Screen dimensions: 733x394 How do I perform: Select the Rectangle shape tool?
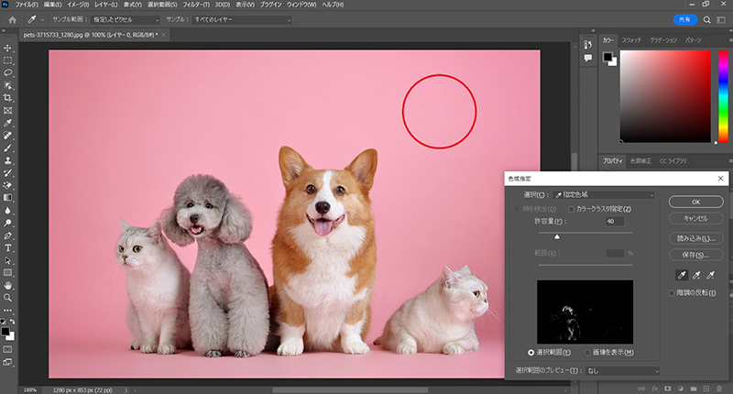point(8,272)
